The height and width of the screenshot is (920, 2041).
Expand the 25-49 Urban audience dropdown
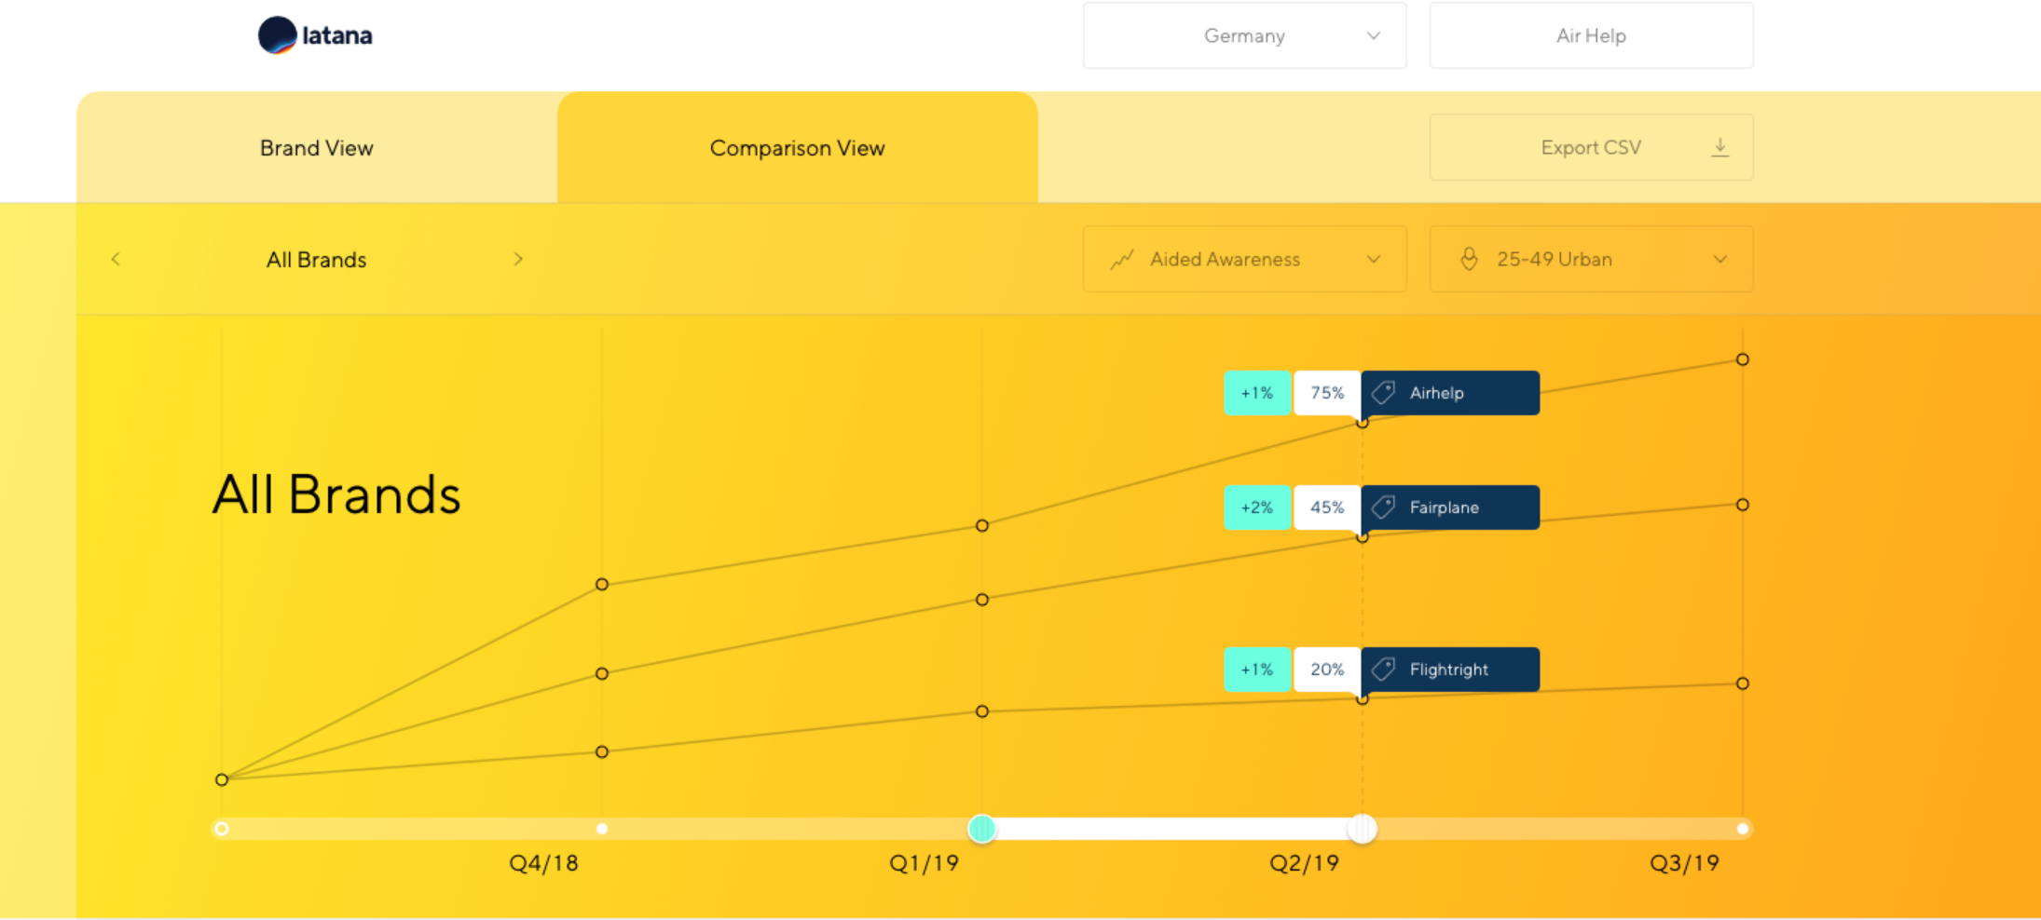(1591, 259)
